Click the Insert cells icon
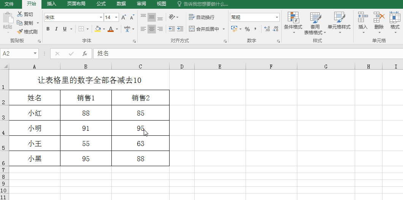The height and width of the screenshot is (200, 403). click(x=363, y=17)
